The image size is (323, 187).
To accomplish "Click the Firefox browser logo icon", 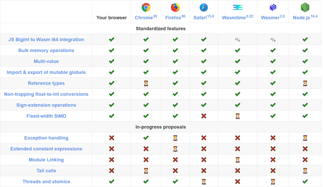I will (x=175, y=8).
